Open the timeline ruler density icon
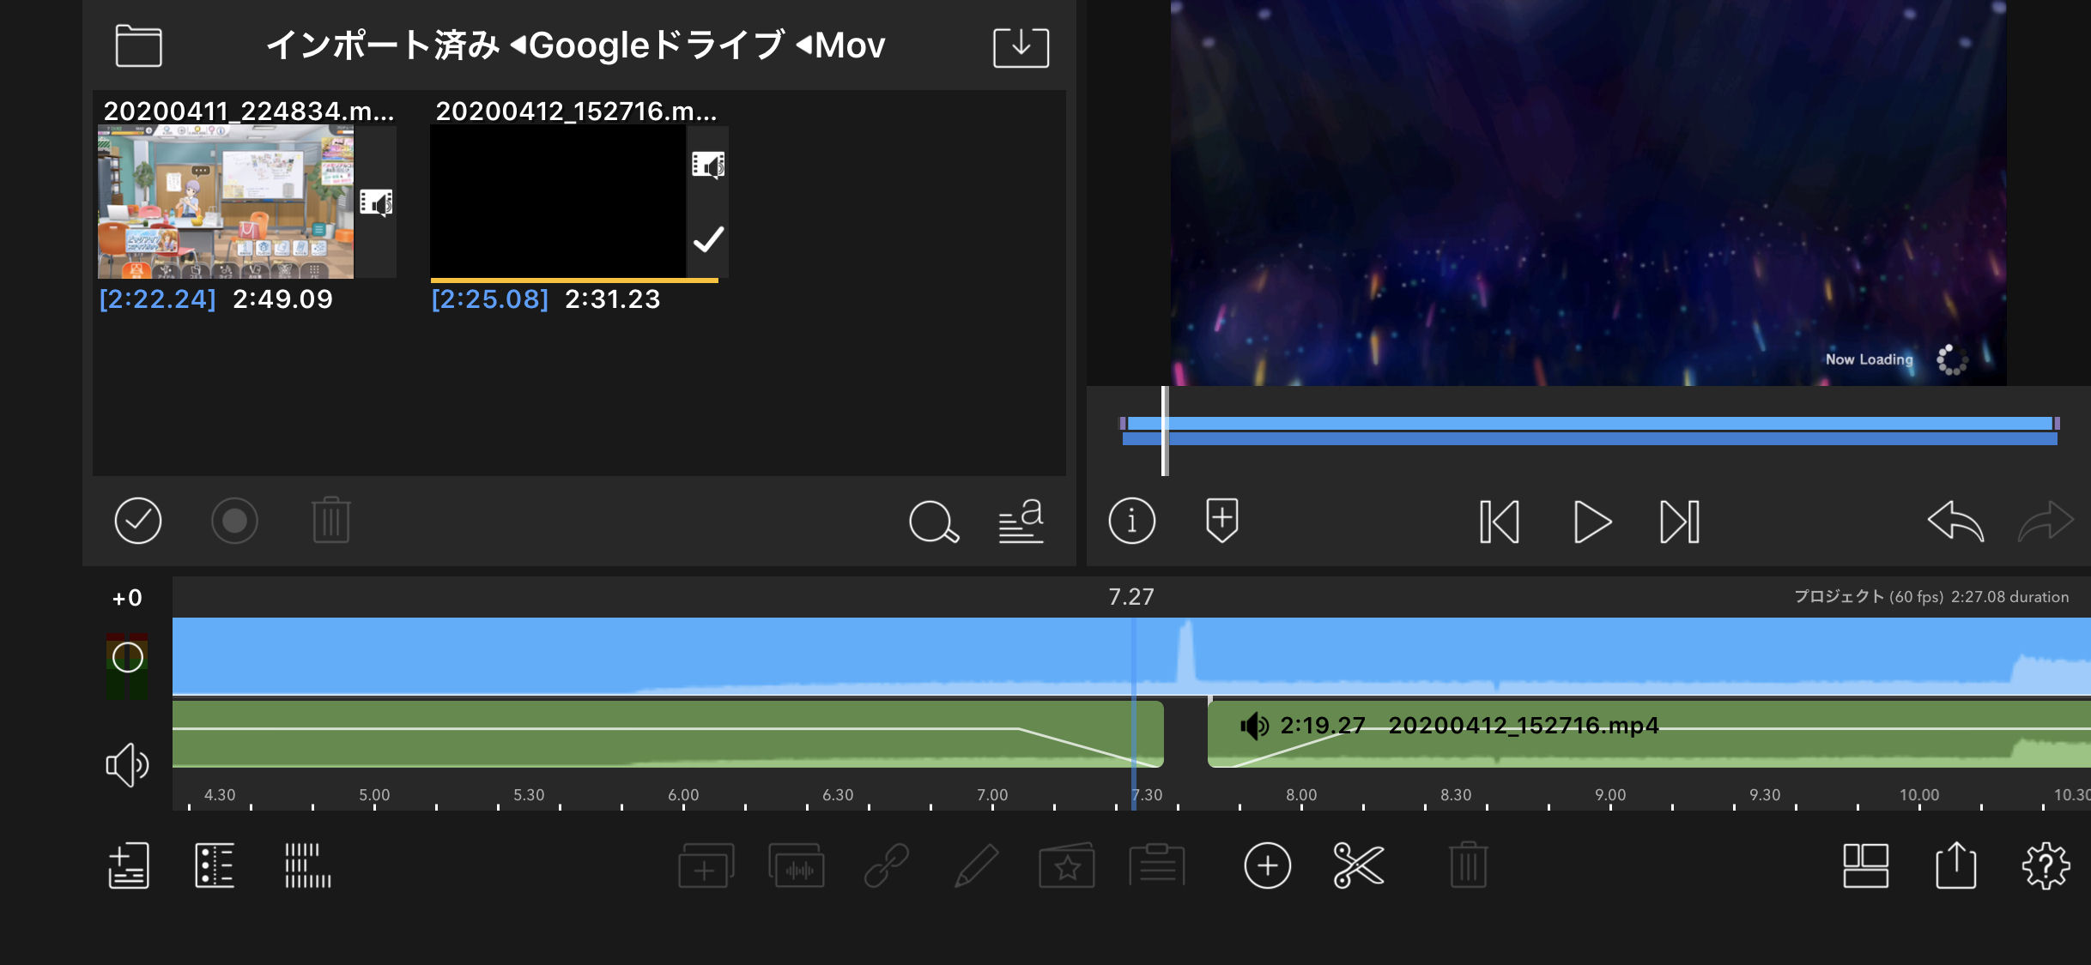 (307, 865)
